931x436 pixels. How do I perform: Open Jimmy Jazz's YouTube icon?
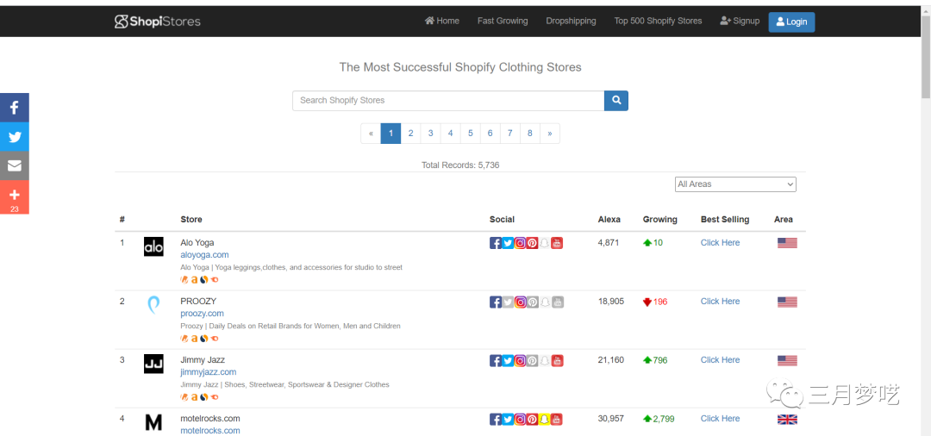coord(557,360)
